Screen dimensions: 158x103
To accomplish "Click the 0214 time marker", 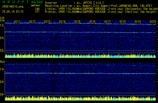I will 62,22.
